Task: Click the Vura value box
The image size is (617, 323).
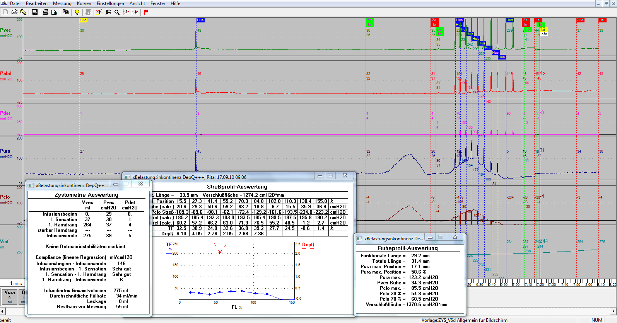Action: [x=10, y=297]
